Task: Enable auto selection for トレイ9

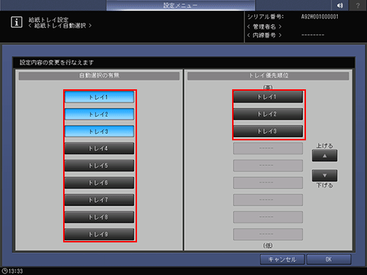Action: (x=99, y=234)
